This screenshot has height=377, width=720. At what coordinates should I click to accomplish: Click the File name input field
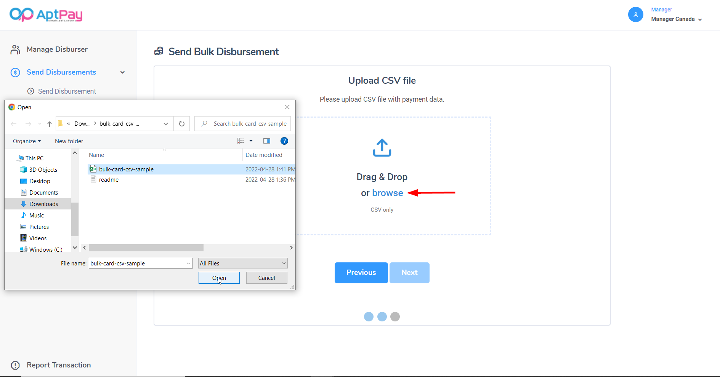tap(137, 264)
